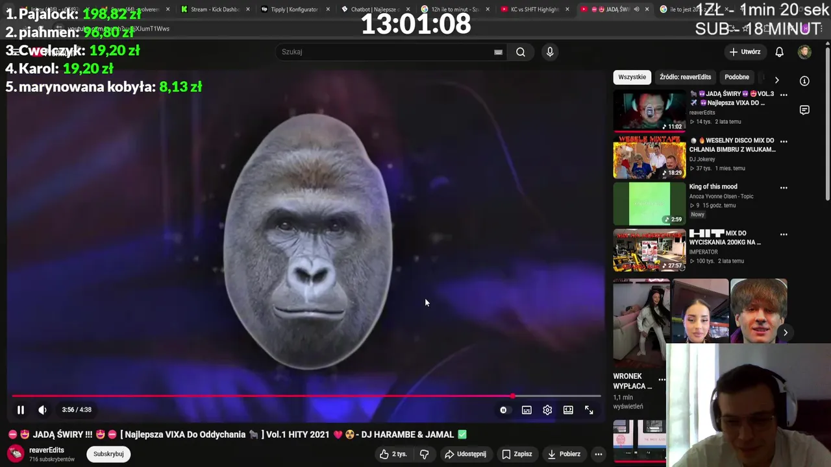Screen dimensions: 831x467
Task: Open the player settings gear
Action: point(547,410)
